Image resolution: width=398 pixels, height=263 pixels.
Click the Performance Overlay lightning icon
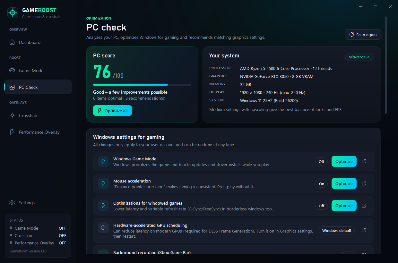point(12,132)
